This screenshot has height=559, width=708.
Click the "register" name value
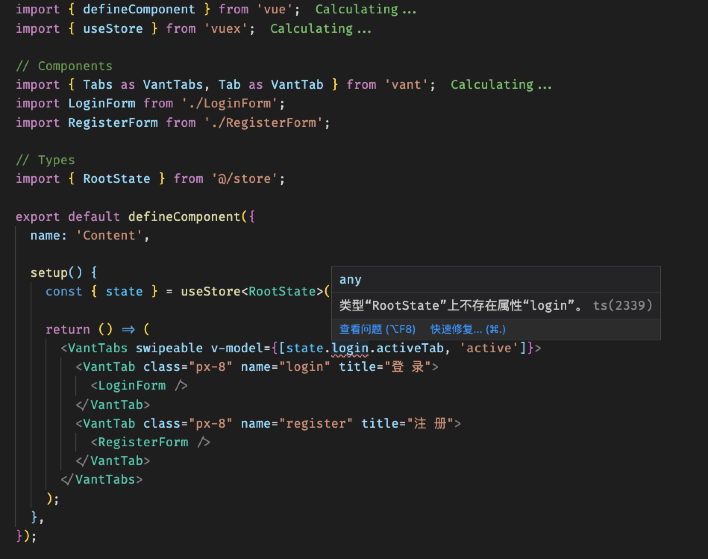click(x=316, y=424)
